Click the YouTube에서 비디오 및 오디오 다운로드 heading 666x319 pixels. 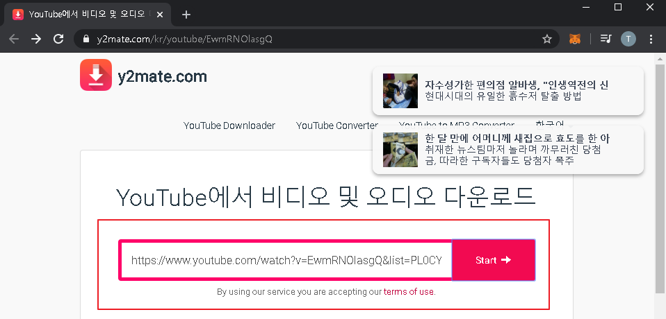[x=326, y=198]
